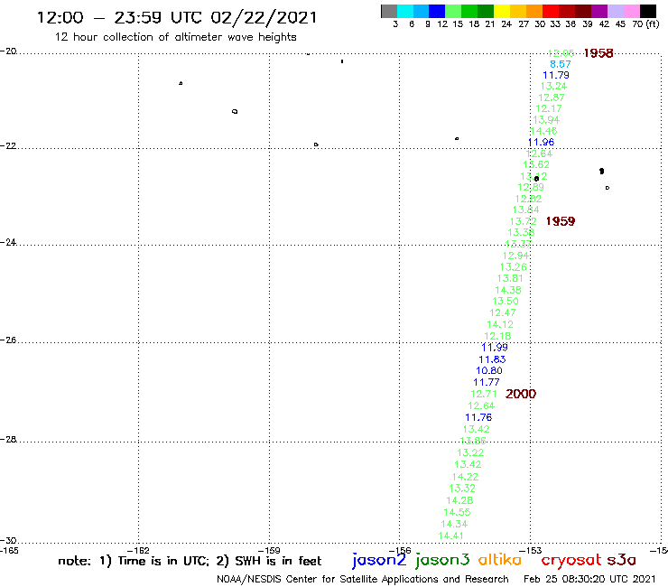Click the gray swatch in the color legend
This screenshot has width=668, height=587.
coord(389,11)
